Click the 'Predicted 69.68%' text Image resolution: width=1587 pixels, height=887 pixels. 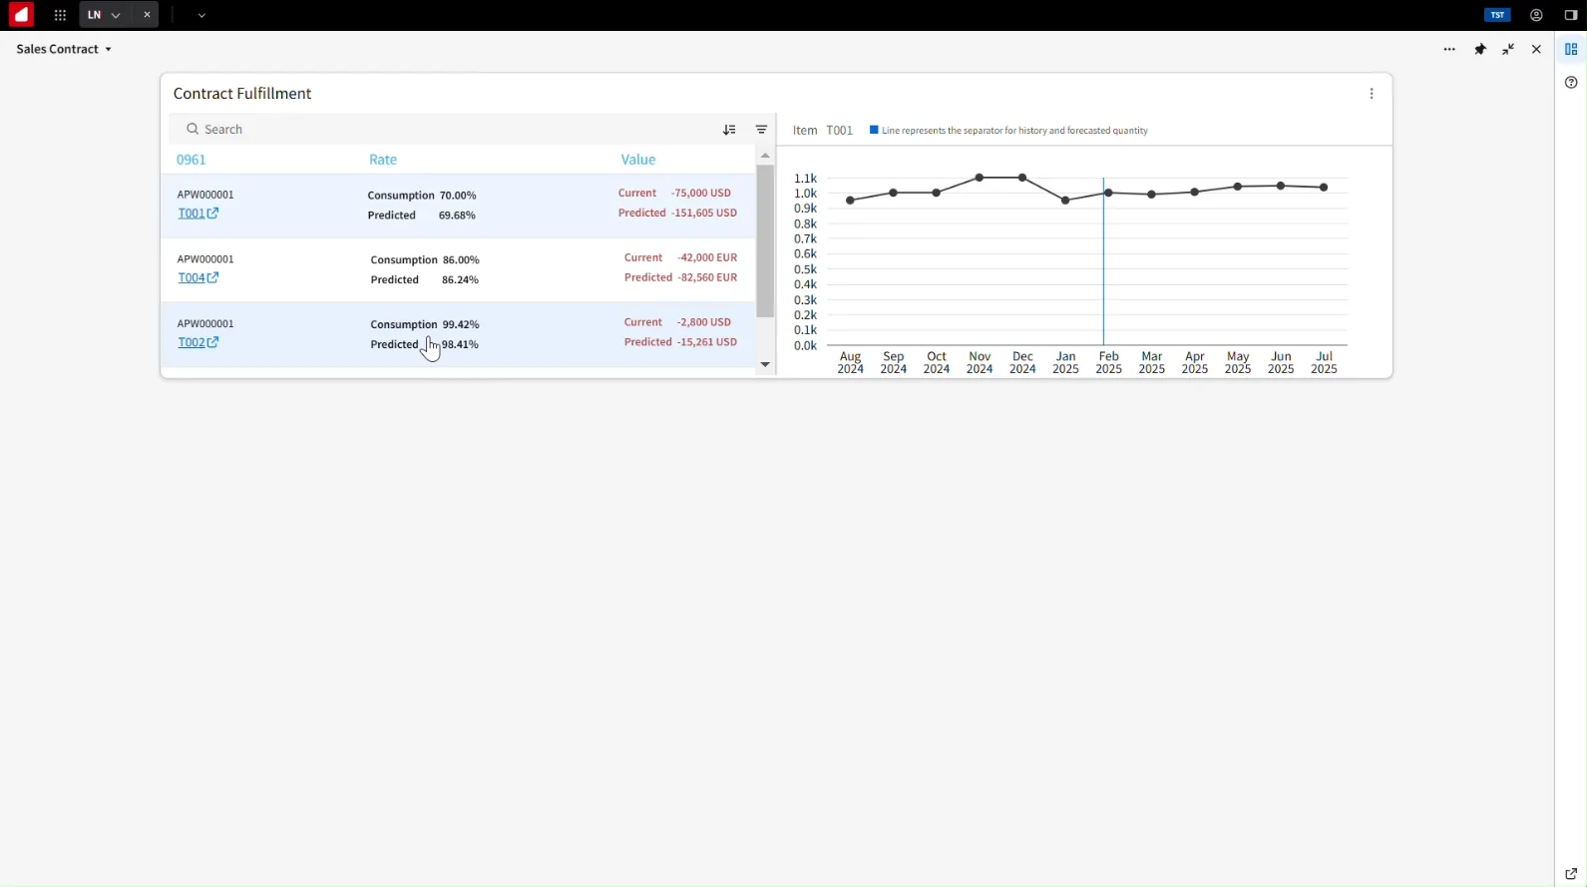(x=422, y=216)
